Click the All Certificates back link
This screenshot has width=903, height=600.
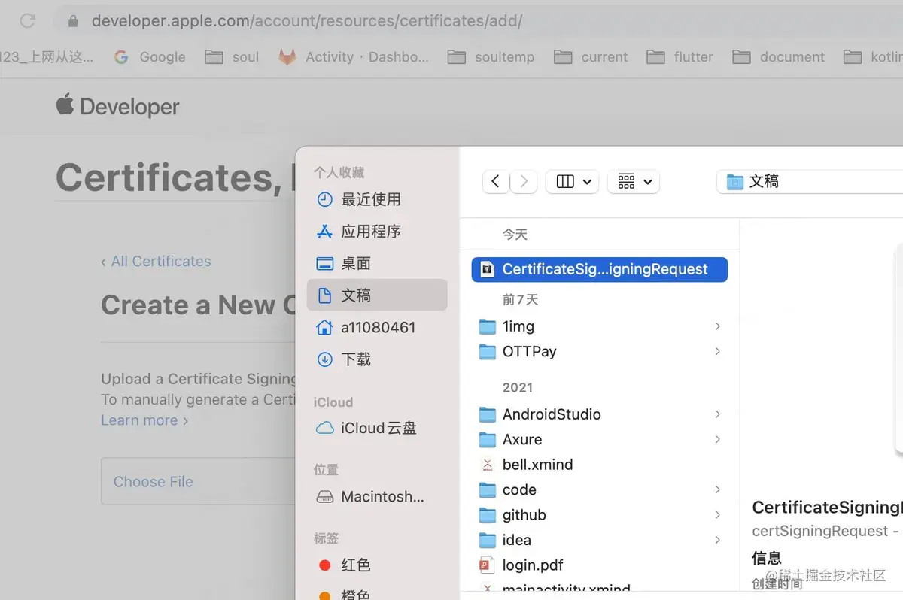tap(156, 262)
